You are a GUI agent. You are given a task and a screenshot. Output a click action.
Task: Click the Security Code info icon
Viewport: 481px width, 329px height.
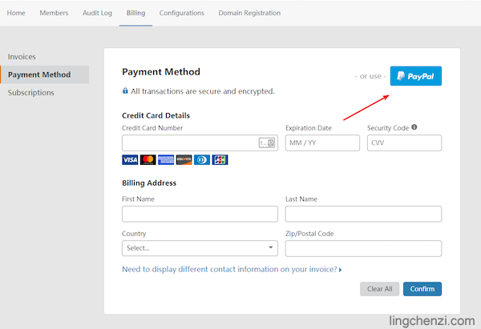[414, 127]
